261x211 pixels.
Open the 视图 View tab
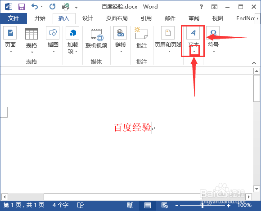point(218,18)
